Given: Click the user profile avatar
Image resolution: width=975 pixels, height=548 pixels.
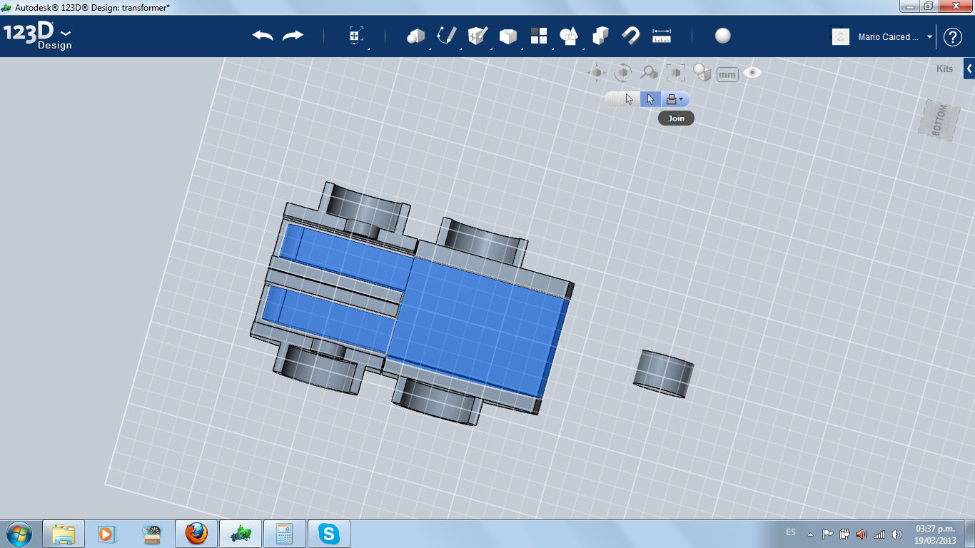Looking at the screenshot, I should pyautogui.click(x=841, y=36).
